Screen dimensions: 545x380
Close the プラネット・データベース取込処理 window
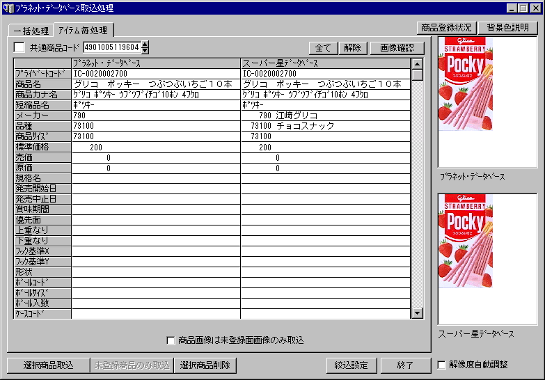[x=536, y=8]
